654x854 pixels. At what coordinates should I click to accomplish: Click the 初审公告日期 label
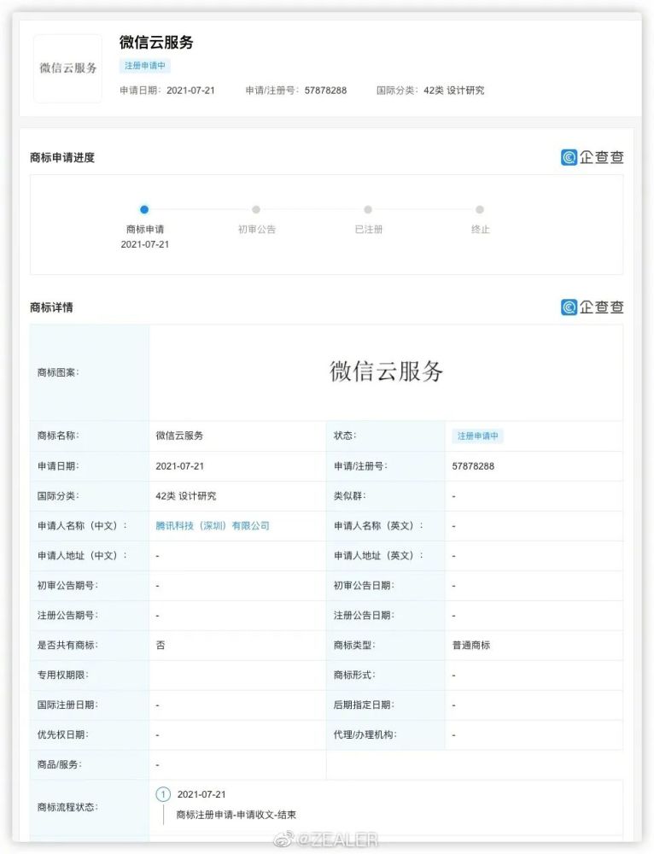pos(364,586)
